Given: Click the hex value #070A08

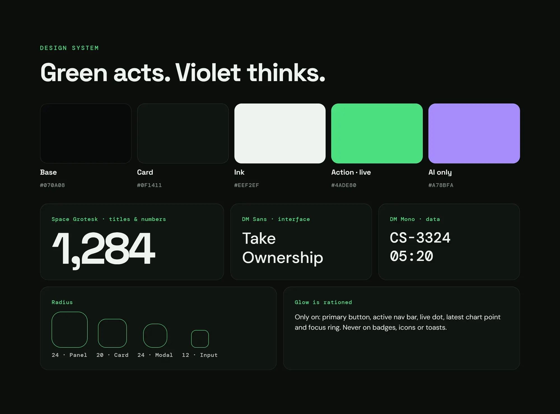Looking at the screenshot, I should [x=52, y=185].
